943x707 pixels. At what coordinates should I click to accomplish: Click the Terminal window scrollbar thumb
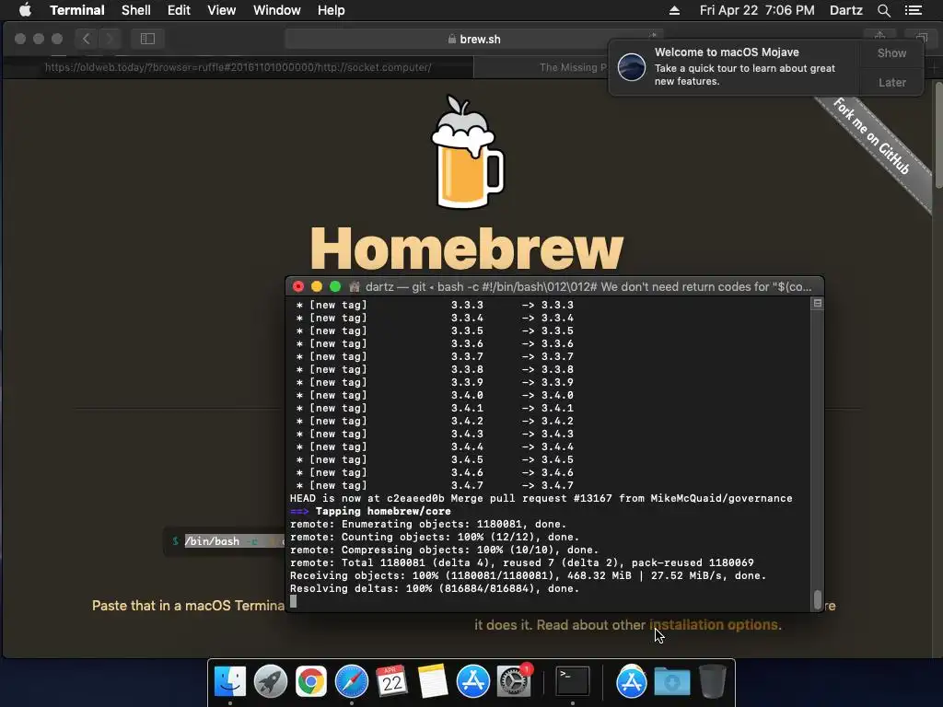(x=818, y=599)
